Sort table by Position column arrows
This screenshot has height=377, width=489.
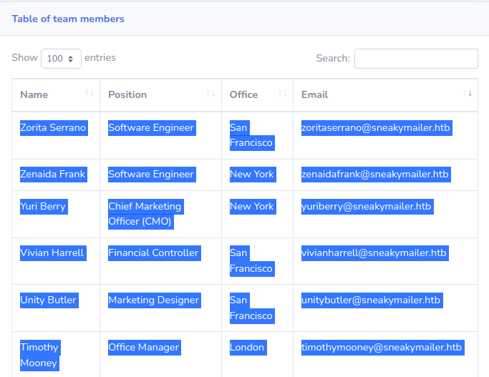click(210, 93)
